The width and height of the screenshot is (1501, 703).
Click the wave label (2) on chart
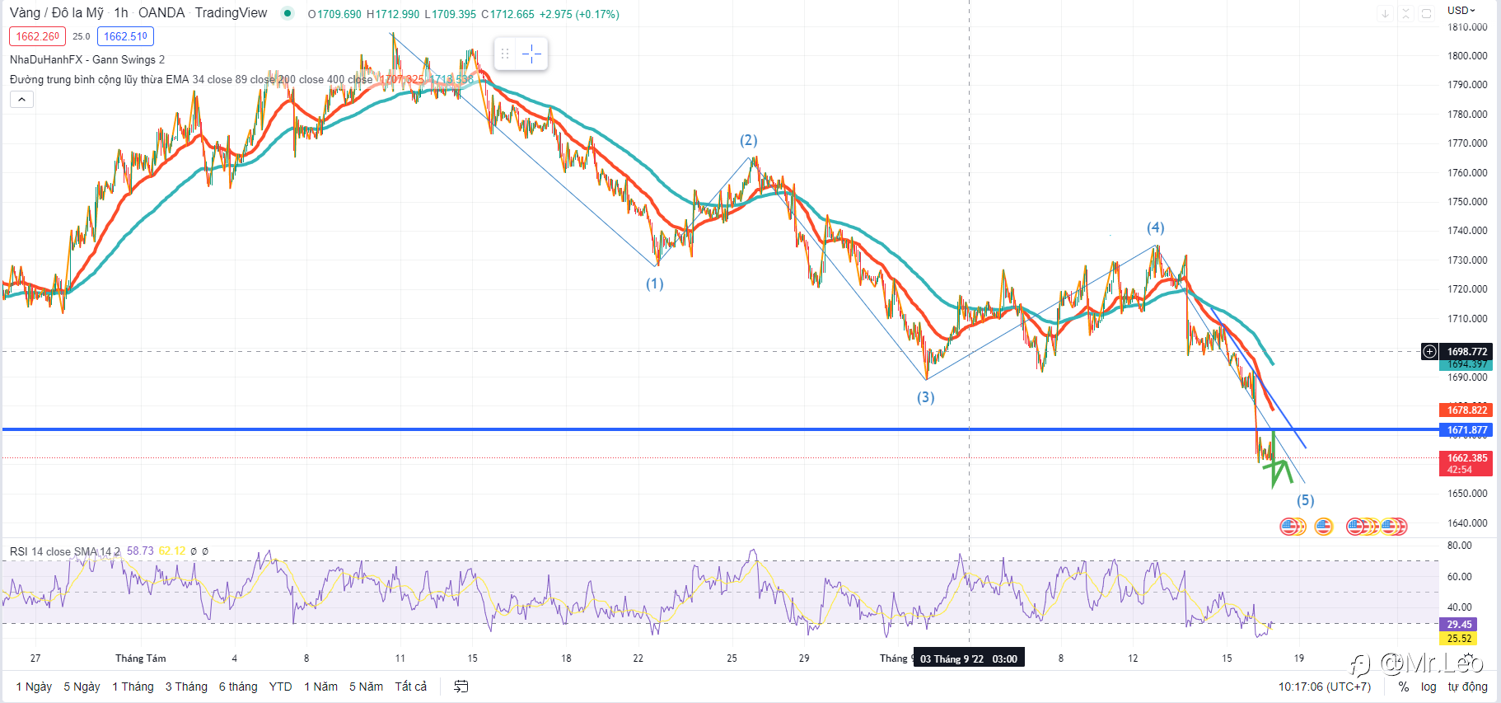(748, 141)
